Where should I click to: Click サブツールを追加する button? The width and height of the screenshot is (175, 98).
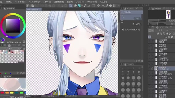pos(131,30)
